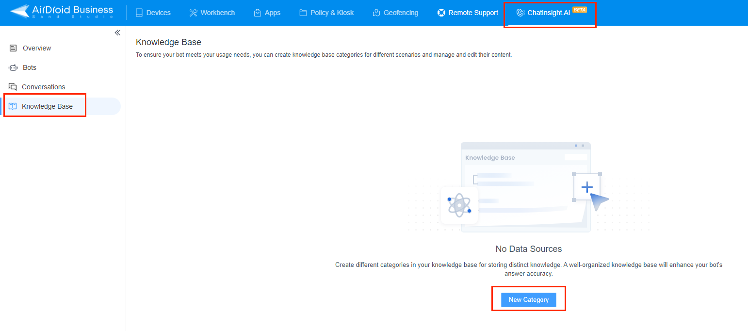Open Bots in the sidebar
Image resolution: width=748 pixels, height=331 pixels.
(30, 67)
